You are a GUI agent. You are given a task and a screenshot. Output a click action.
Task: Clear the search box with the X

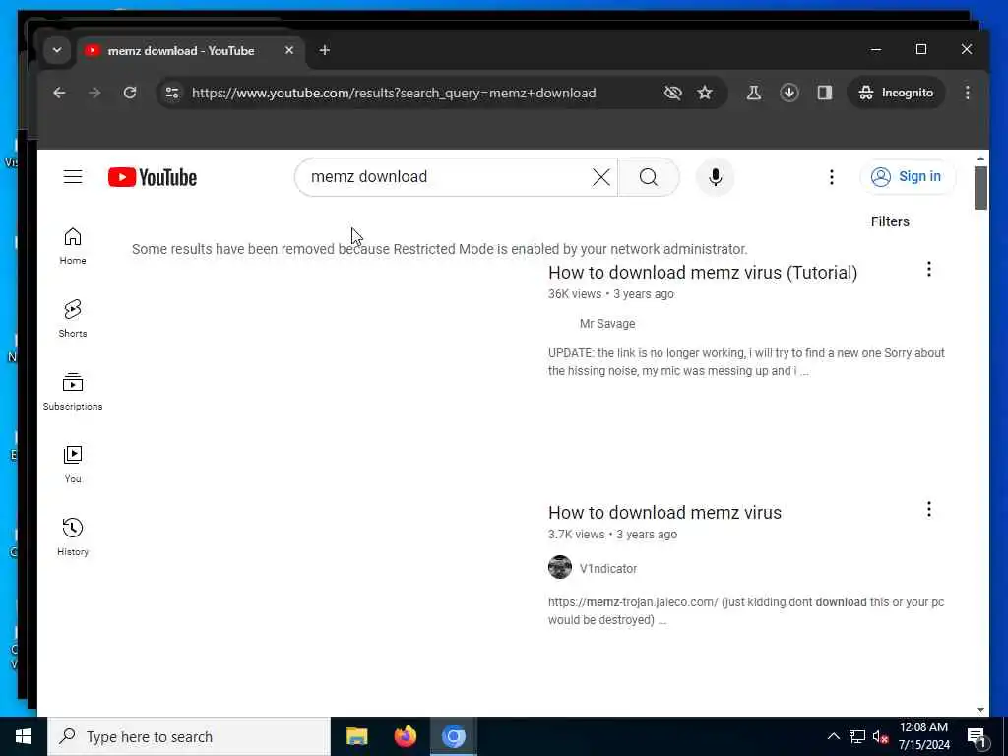(601, 177)
